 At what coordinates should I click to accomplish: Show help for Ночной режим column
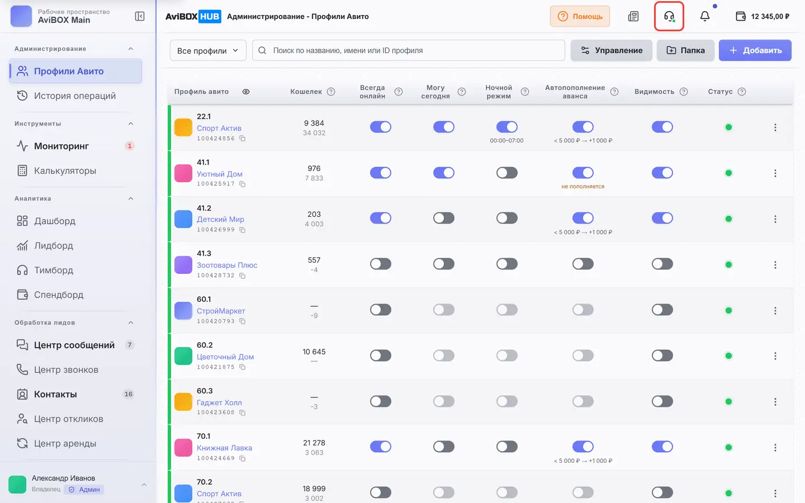(525, 92)
